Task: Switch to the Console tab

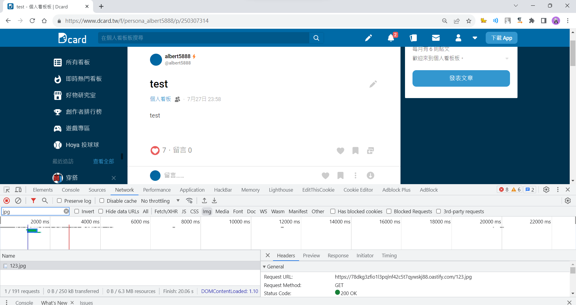Action: 70,190
